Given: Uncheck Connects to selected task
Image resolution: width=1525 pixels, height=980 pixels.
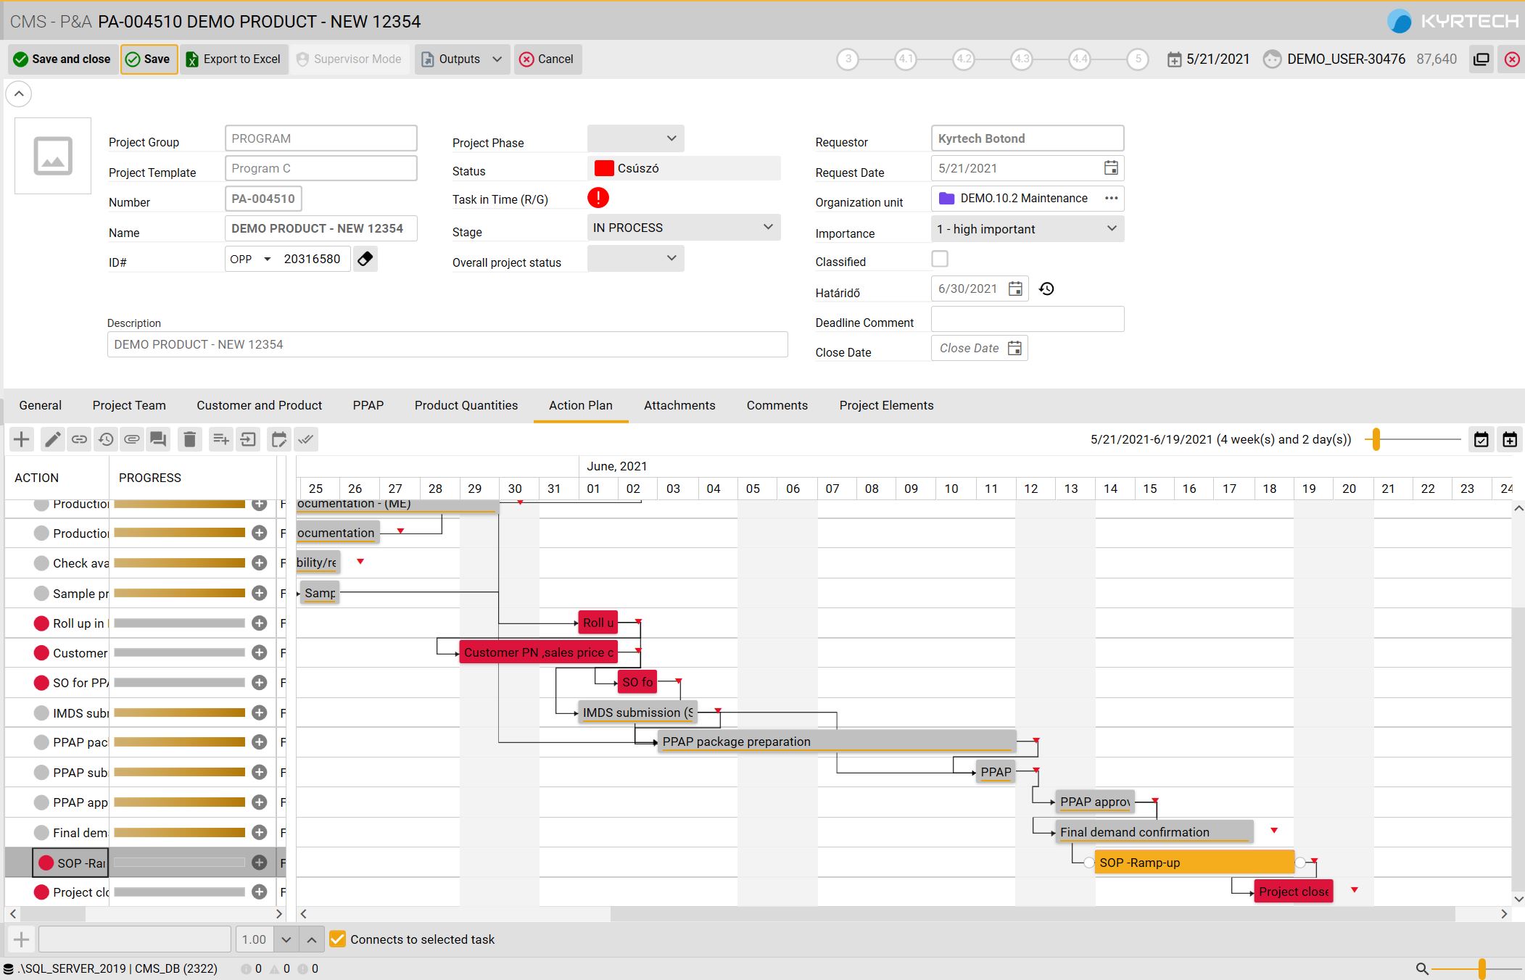Looking at the screenshot, I should (x=337, y=939).
